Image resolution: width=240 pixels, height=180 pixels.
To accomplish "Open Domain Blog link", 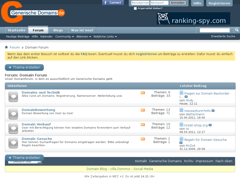I will pos(97,169).
